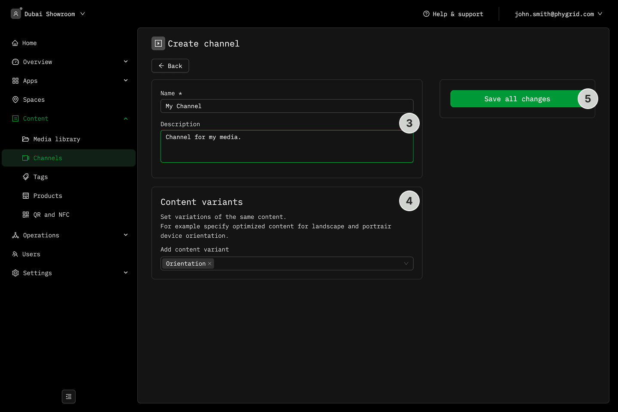
Task: Select Channels in the Content menu
Action: [48, 158]
